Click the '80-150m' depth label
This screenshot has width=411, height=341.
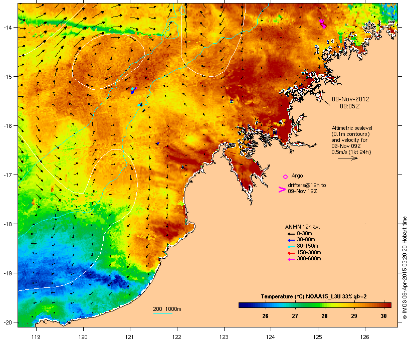point(307,246)
